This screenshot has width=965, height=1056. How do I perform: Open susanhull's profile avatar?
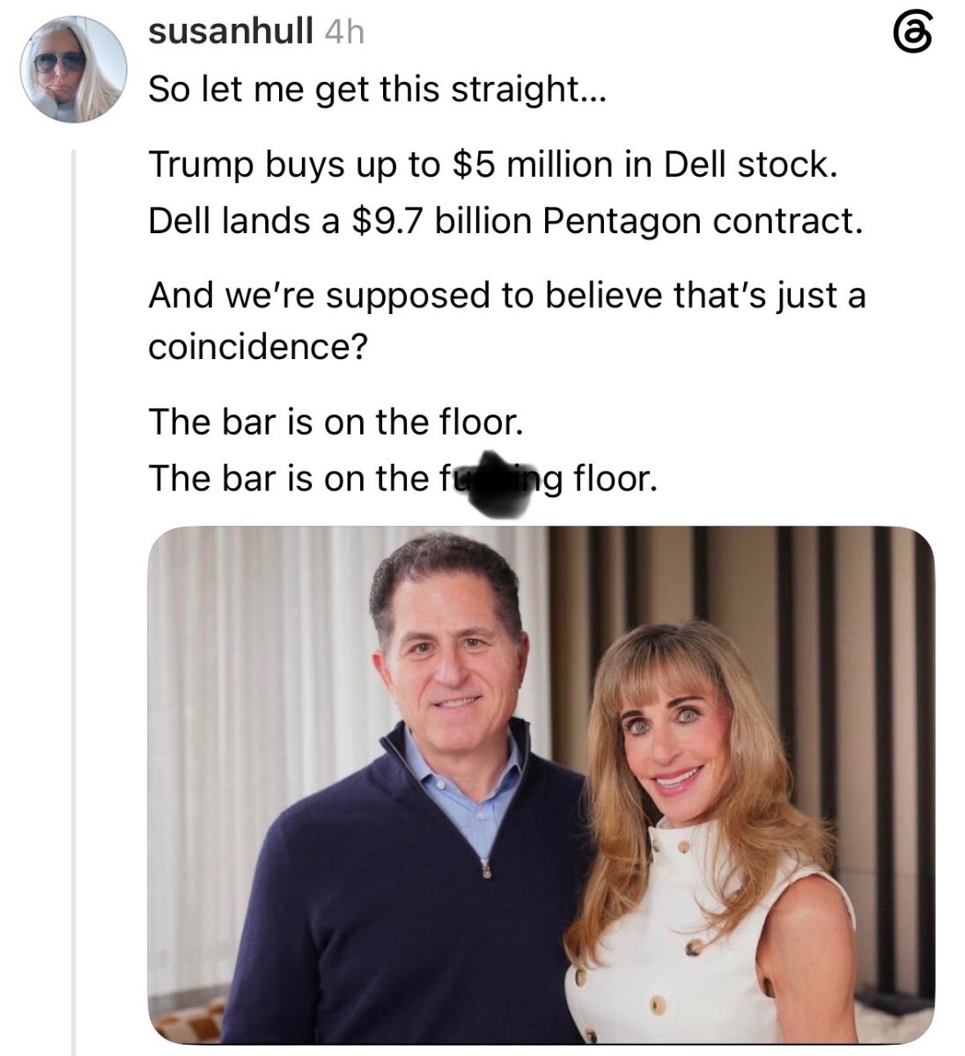[x=74, y=70]
